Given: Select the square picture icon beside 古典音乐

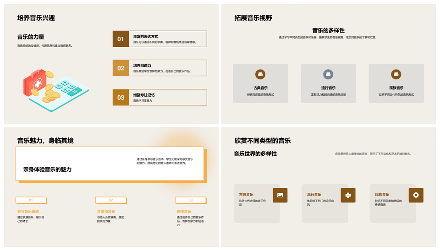Looking at the screenshot, I should (x=280, y=195).
